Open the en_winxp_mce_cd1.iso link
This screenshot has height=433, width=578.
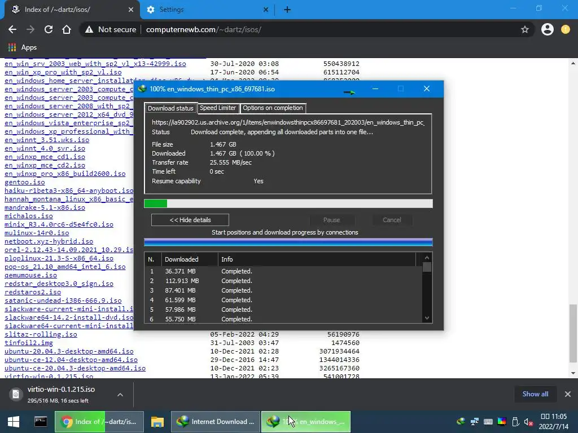pos(45,157)
